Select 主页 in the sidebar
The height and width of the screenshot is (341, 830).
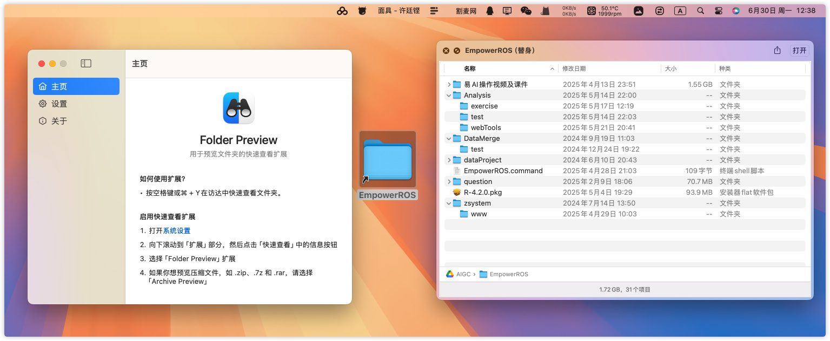76,86
